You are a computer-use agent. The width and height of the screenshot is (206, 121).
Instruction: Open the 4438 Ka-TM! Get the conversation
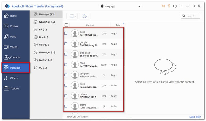pos(93,33)
